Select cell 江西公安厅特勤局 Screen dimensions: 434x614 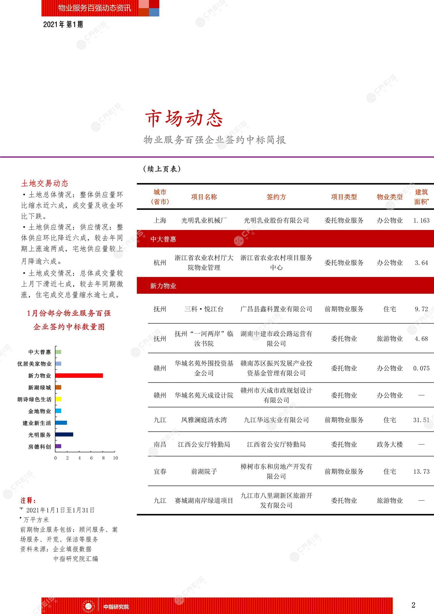[x=204, y=444]
